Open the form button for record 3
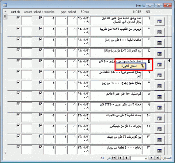The image size is (175, 163). (x=160, y=43)
